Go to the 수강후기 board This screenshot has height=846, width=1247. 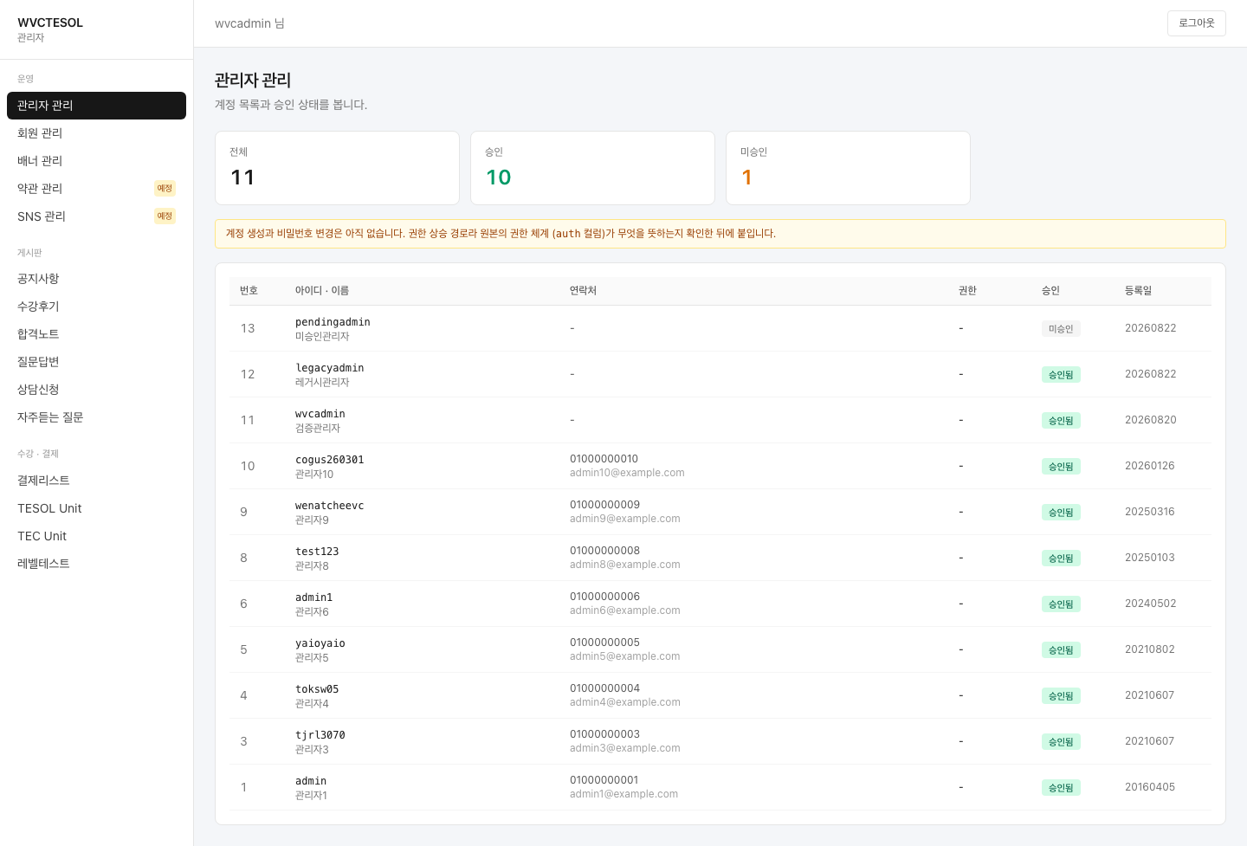point(96,307)
